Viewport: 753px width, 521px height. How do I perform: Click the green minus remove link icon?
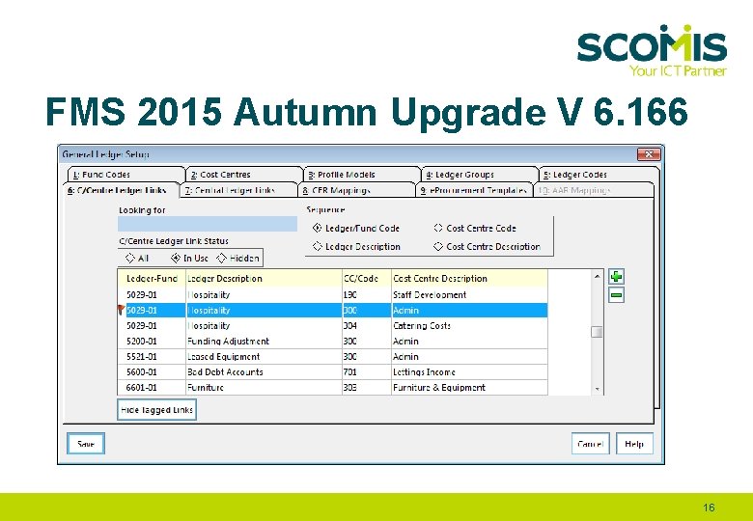(616, 295)
